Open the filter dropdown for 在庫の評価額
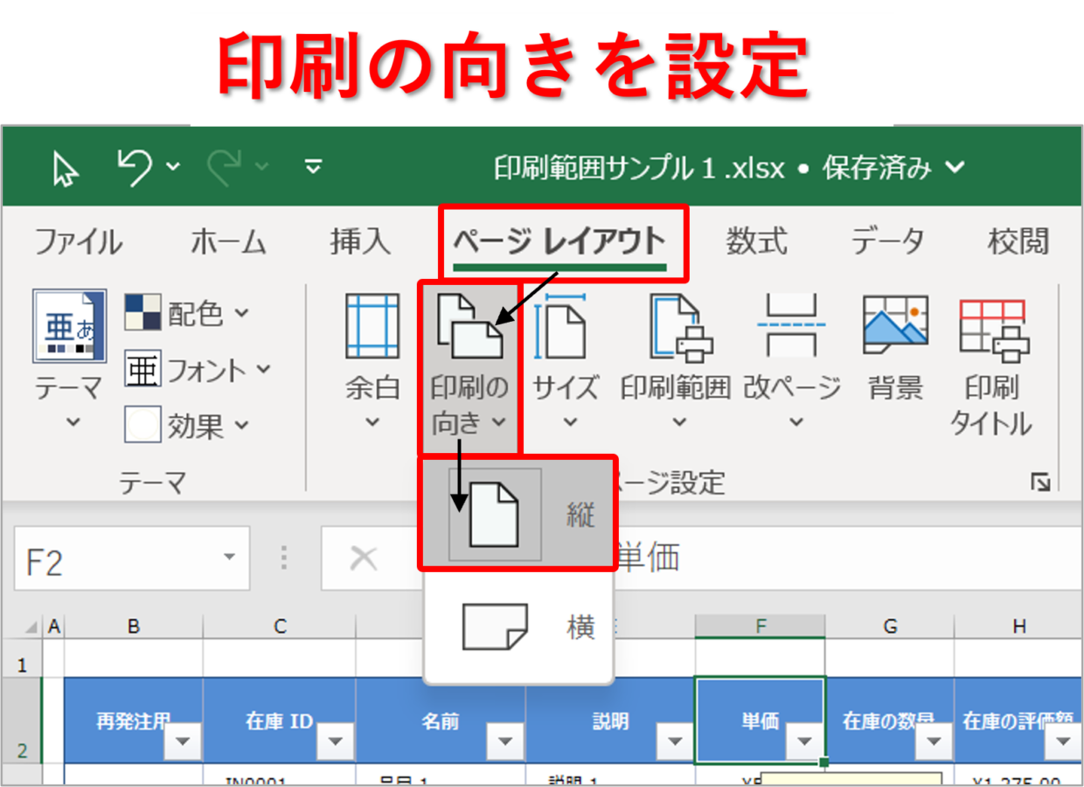The image size is (1084, 787). (1063, 742)
